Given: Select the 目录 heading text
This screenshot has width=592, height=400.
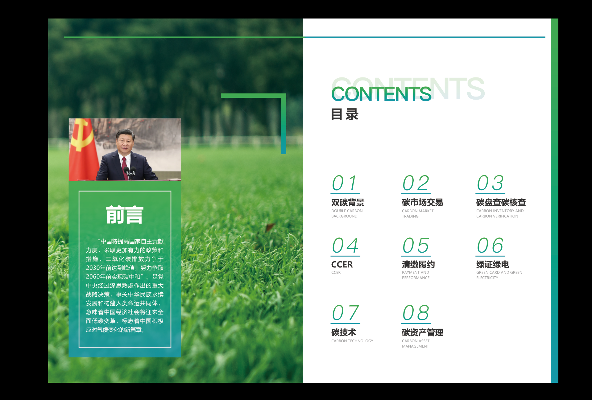Looking at the screenshot, I should 344,114.
